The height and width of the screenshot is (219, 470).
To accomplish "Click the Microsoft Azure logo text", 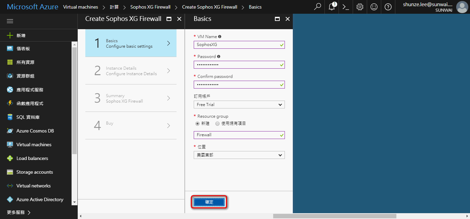I will click(33, 7).
